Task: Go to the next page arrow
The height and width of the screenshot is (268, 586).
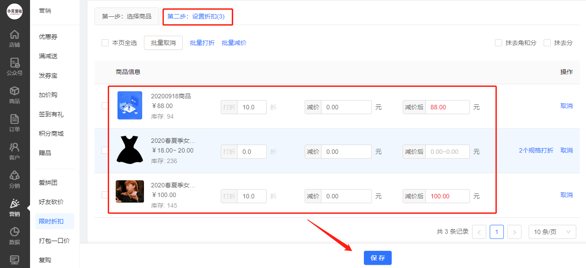Action: [514, 232]
